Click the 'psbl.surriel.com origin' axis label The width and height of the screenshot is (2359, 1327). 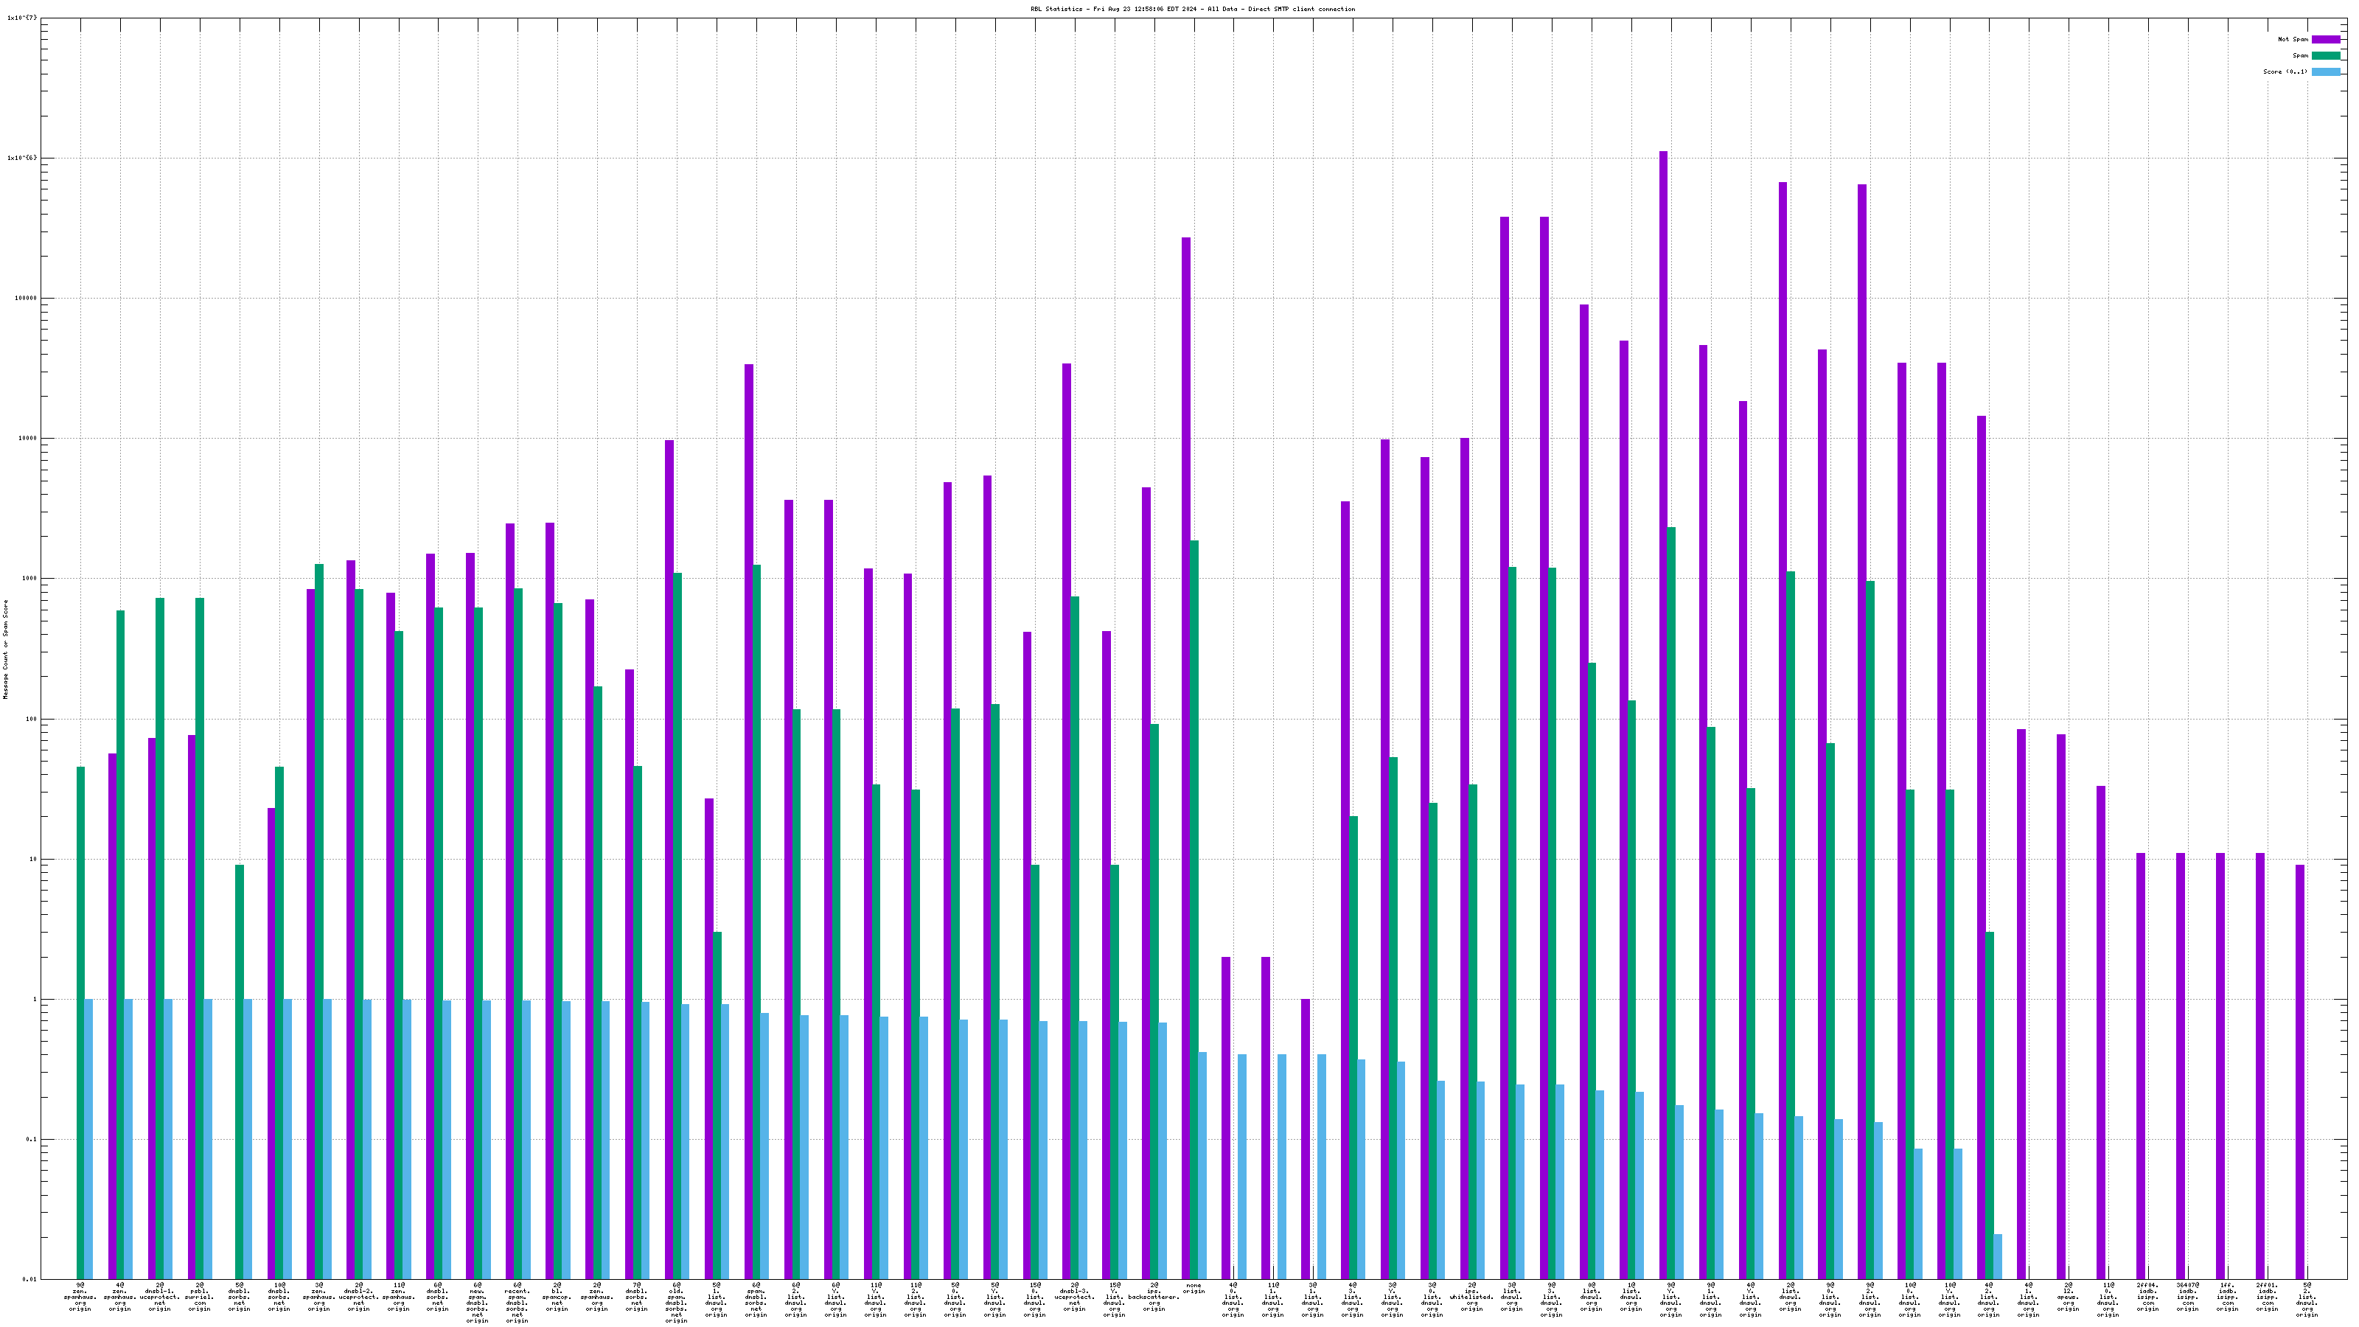tap(200, 1297)
